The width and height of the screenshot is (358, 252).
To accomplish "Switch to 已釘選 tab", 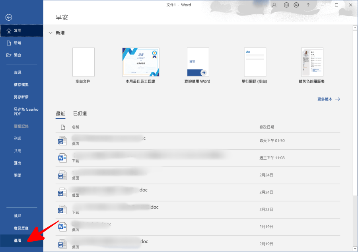I will tap(80, 113).
